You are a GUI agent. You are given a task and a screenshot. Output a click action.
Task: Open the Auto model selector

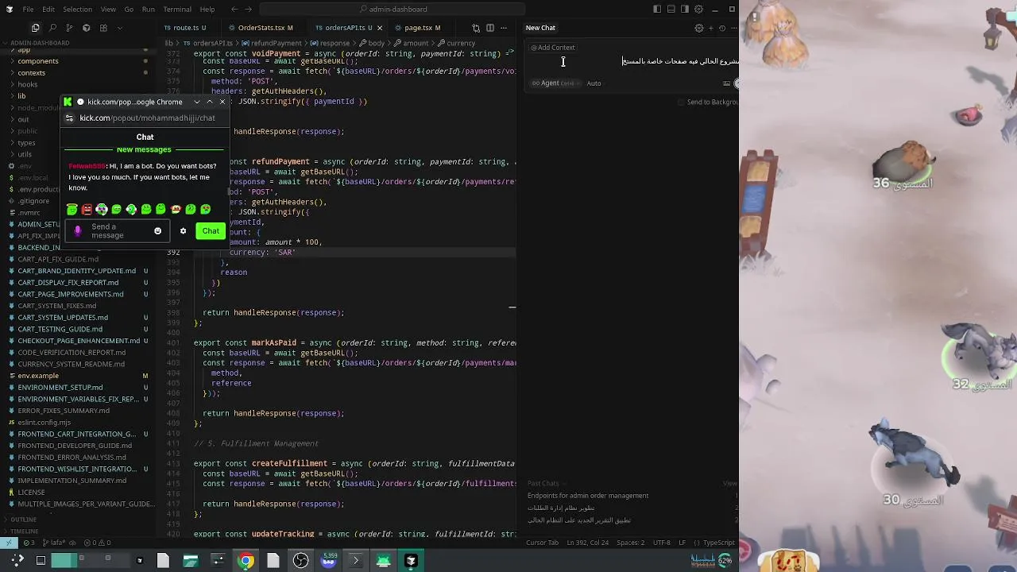594,83
